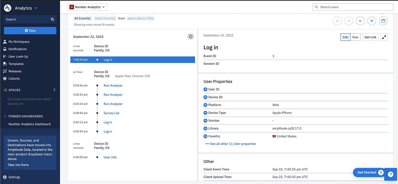Click the Get Link button
The image size is (398, 184).
[x=370, y=37]
